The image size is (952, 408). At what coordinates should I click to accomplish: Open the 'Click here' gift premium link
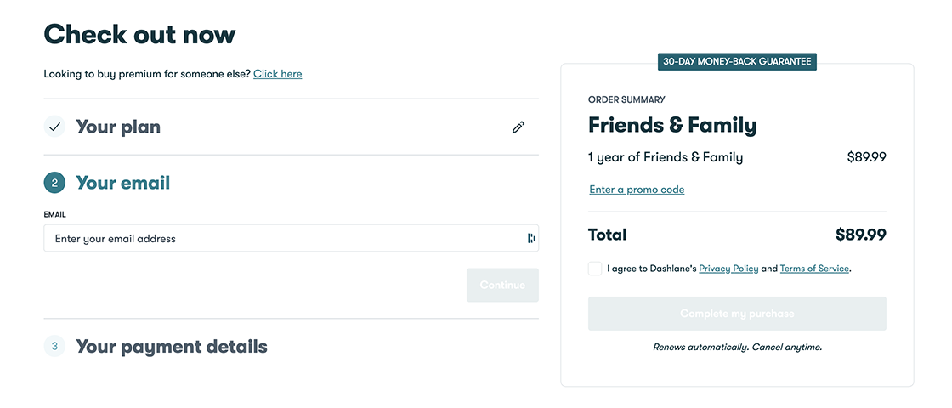point(277,74)
